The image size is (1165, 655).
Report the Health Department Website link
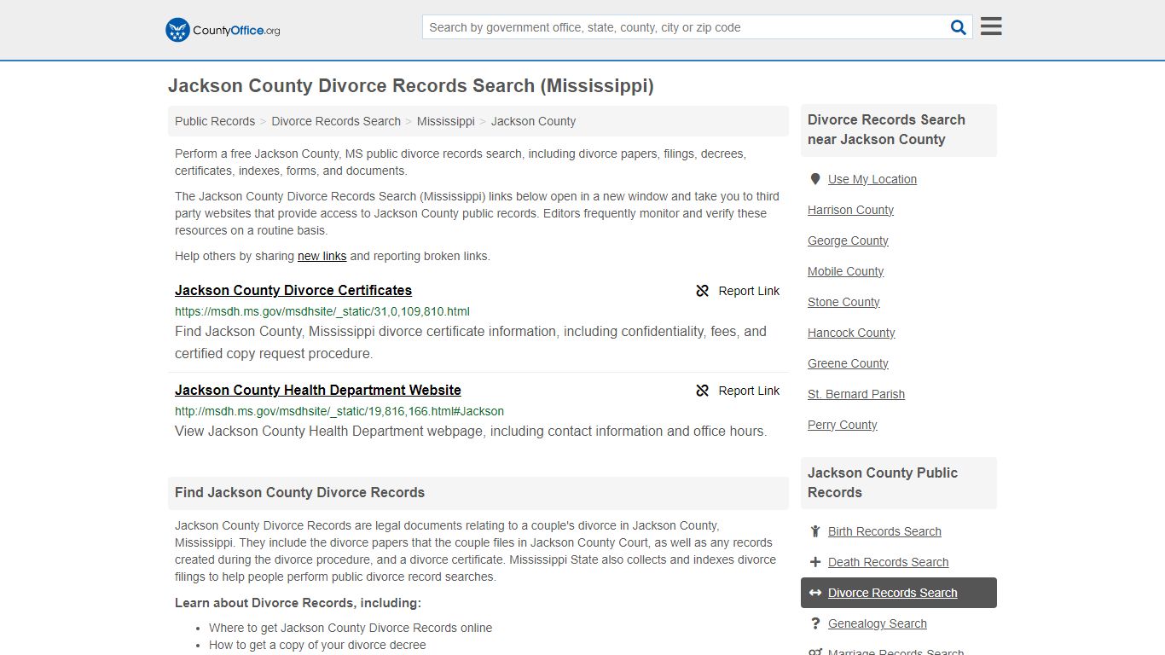[738, 391]
